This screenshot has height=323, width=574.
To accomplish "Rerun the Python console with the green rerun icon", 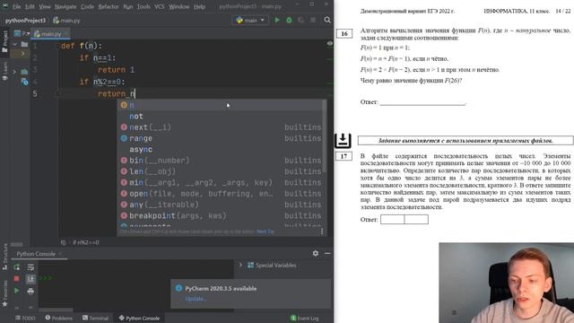I will pos(17,267).
